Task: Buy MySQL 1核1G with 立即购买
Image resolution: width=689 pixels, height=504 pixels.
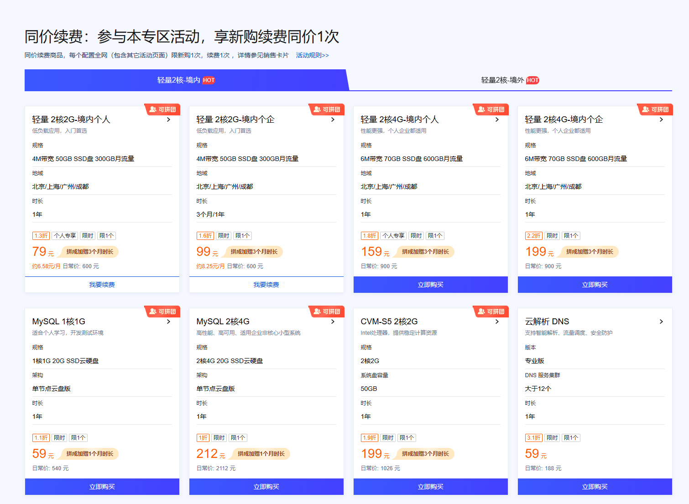Action: [x=102, y=487]
